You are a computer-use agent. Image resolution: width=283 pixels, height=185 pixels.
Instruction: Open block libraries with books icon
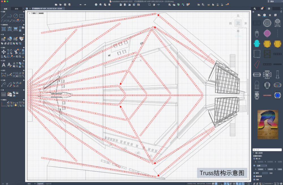pos(275,15)
